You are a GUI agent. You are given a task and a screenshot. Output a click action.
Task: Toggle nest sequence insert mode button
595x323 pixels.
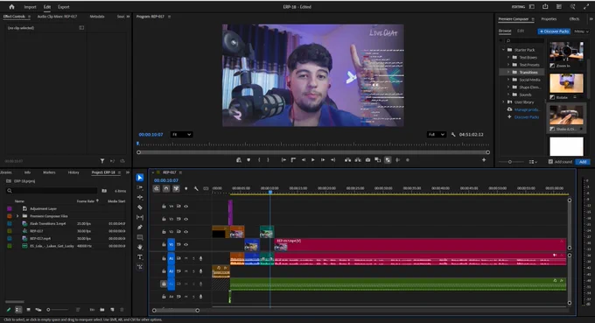(157, 189)
